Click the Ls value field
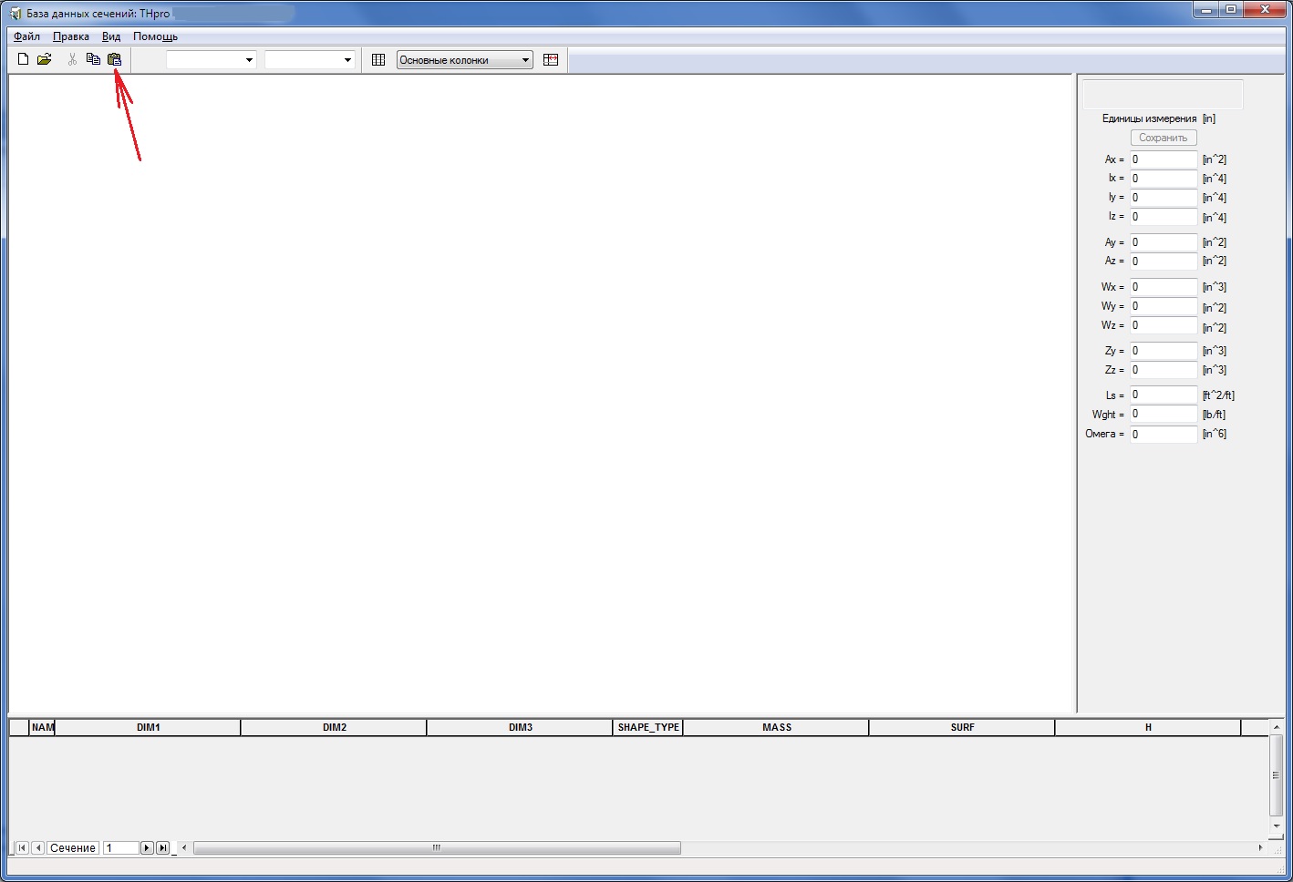This screenshot has width=1293, height=882. [1164, 395]
